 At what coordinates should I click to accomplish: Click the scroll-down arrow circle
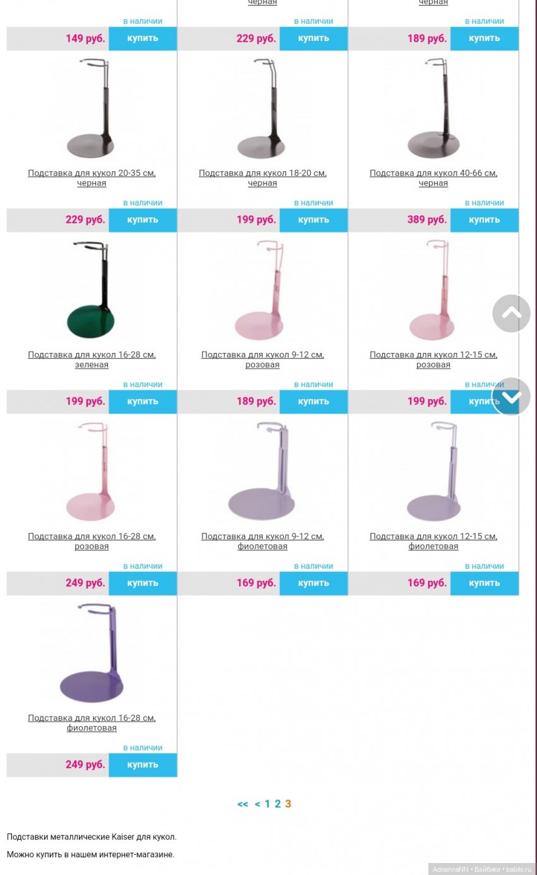511,396
